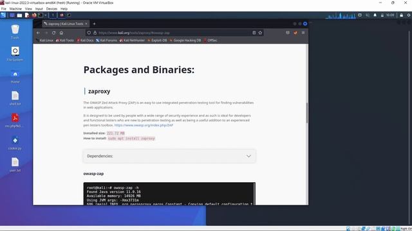Click the browser page vertical scrollbar
412x231 pixels.
tap(306, 113)
